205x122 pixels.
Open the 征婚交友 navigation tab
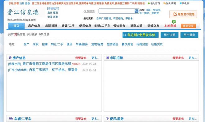pos(153,26)
